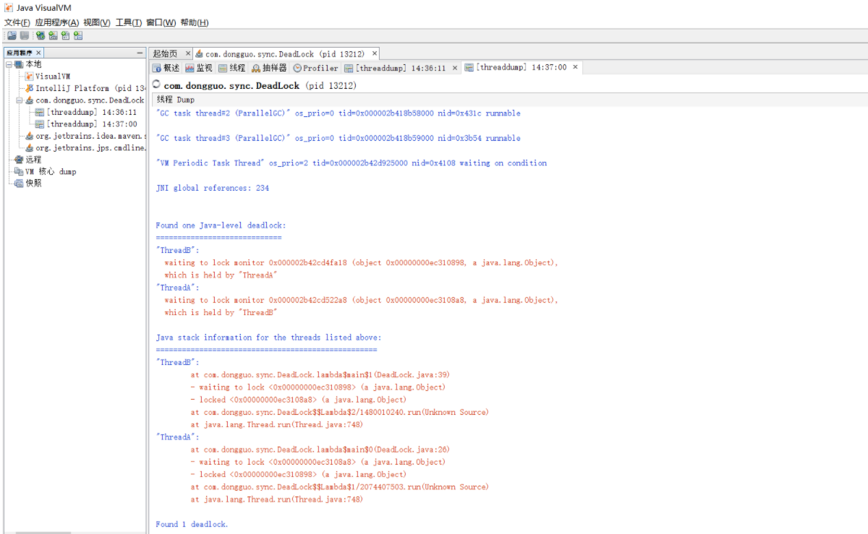Click the line '- locked <0x00000000ec3108a8>'
868x534 pixels.
point(298,400)
